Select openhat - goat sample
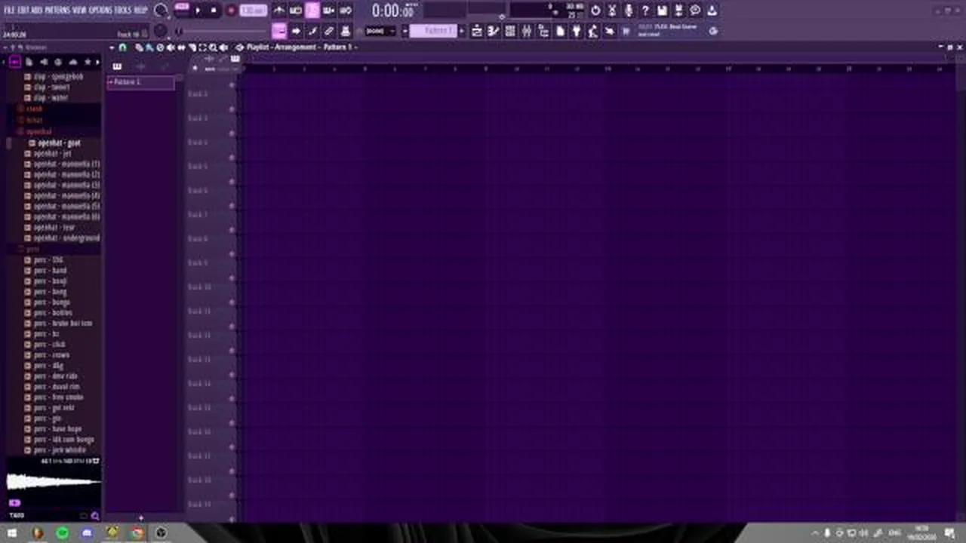This screenshot has height=543, width=966. coord(59,143)
